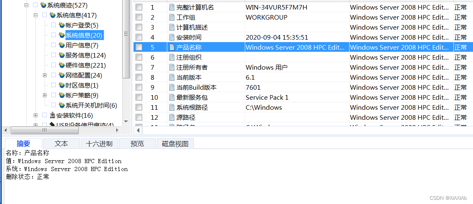This screenshot has width=473, height=204.
Task: Click globe icon beside 系统痕迹(527)
Action: click(44, 5)
